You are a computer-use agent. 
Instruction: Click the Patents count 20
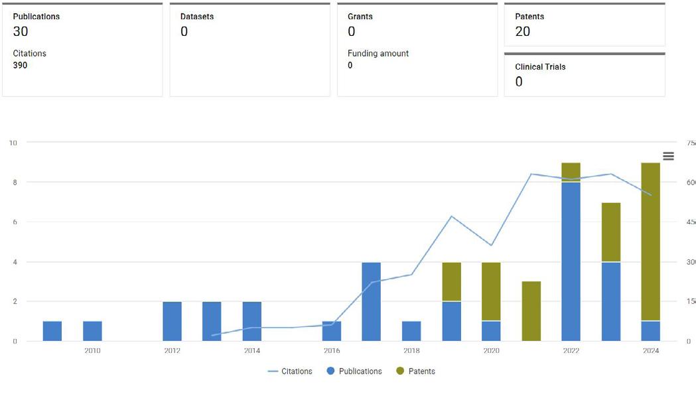[522, 32]
